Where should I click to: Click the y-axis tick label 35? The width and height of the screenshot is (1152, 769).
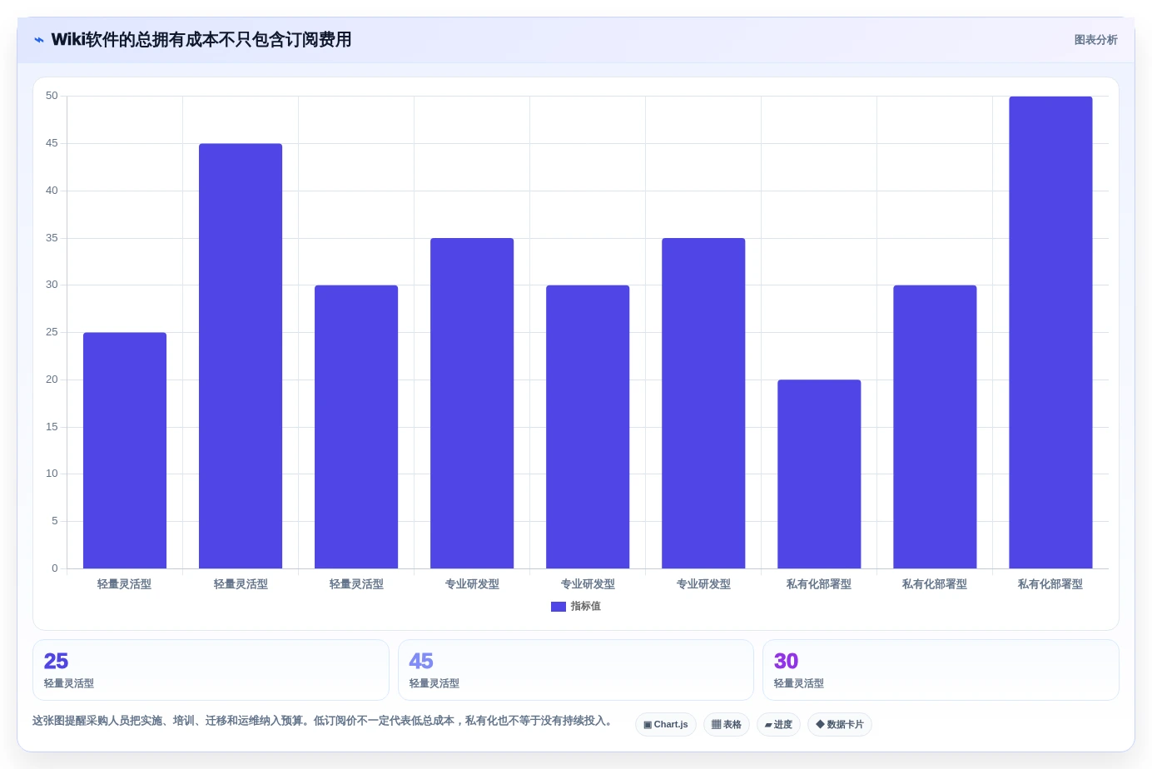(52, 238)
